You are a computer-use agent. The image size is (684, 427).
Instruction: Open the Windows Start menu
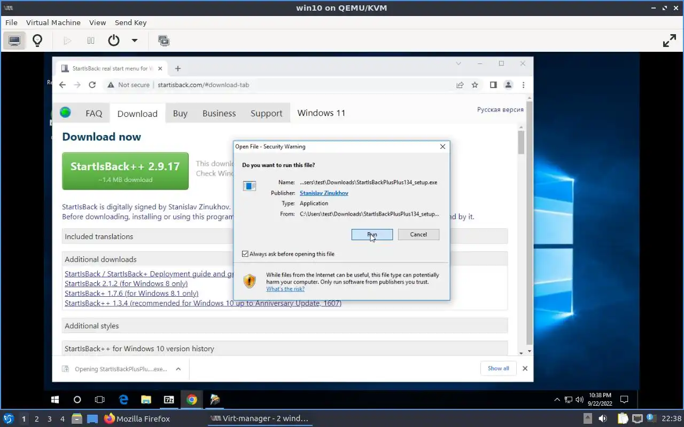[55, 399]
